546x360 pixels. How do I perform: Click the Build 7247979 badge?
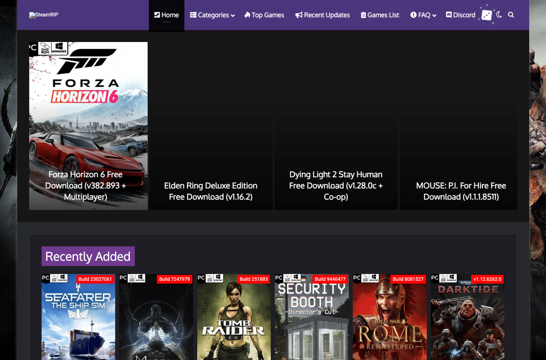pos(174,279)
